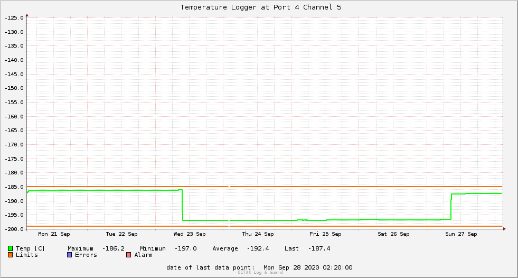Viewport: 518px width, 278px height.
Task: Click y-axis label -195.0
Action: (14, 215)
